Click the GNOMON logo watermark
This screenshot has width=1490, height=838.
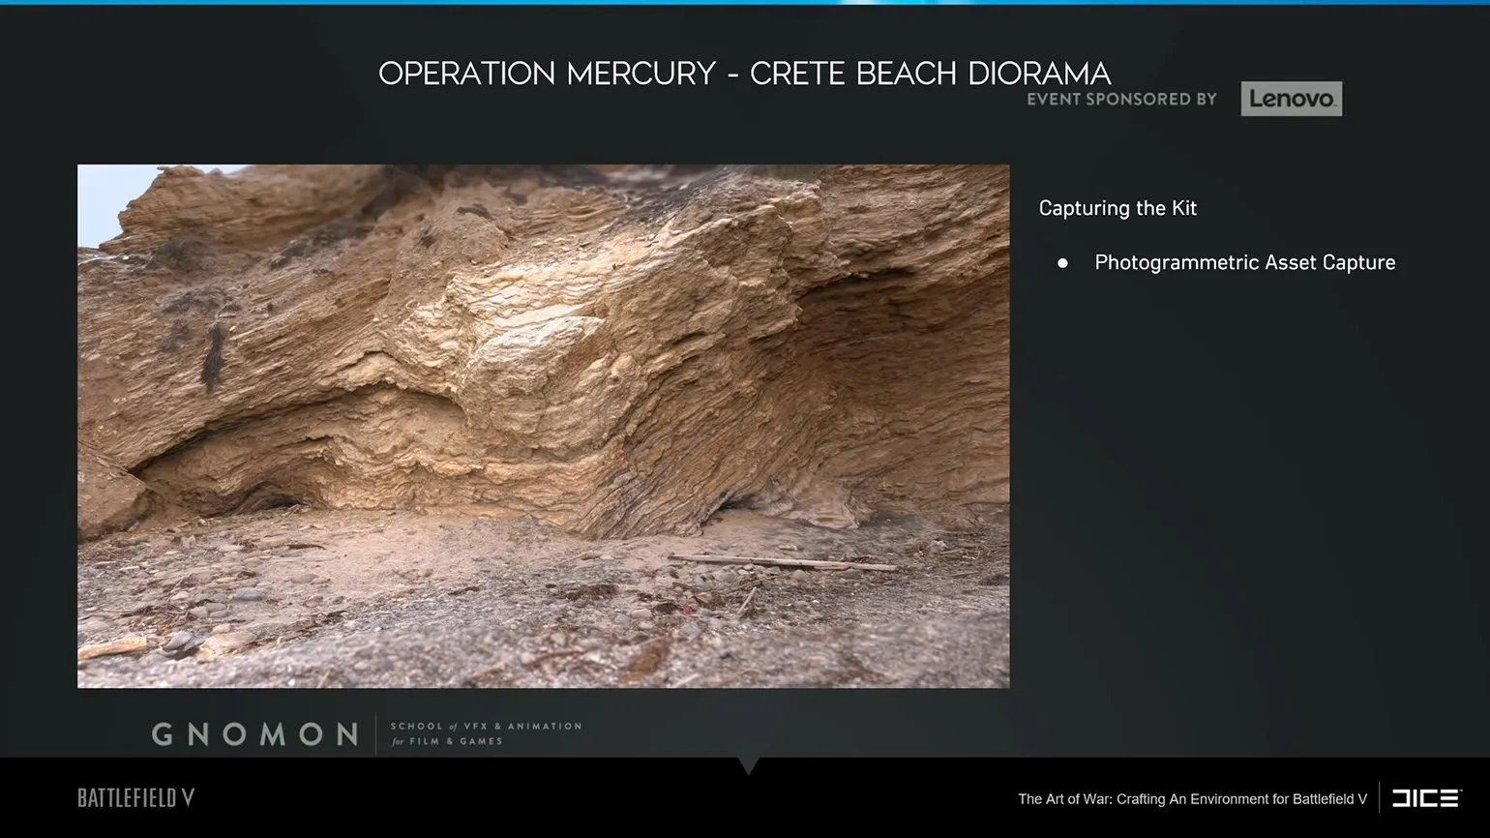[255, 734]
